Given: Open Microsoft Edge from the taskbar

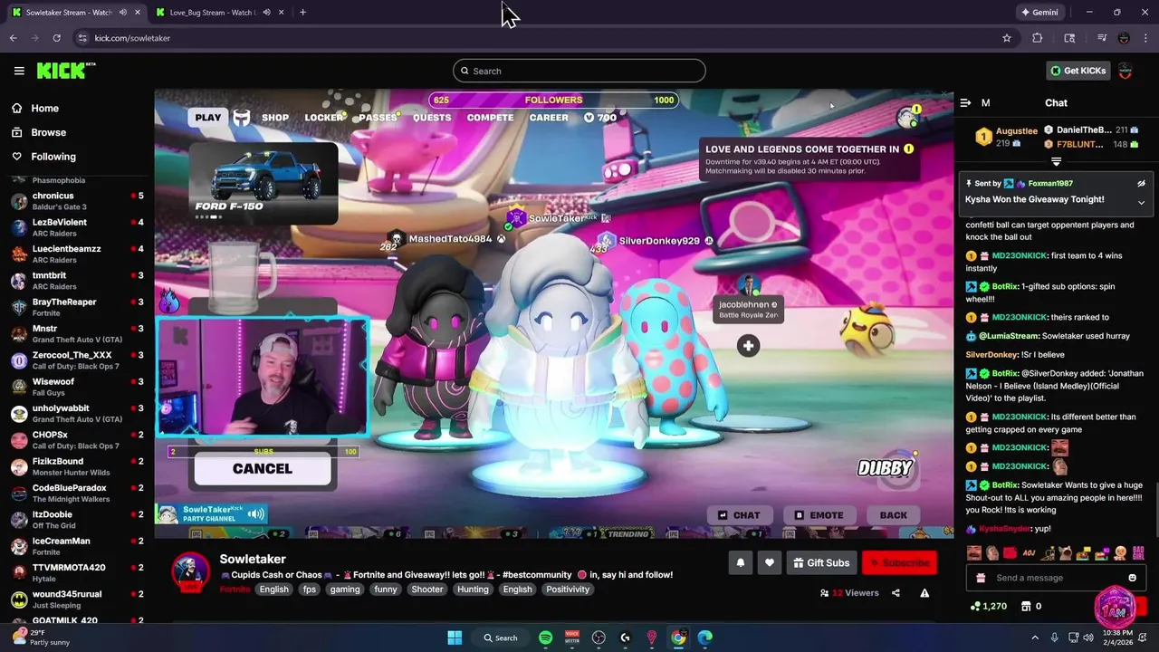Looking at the screenshot, I should pyautogui.click(x=704, y=638).
